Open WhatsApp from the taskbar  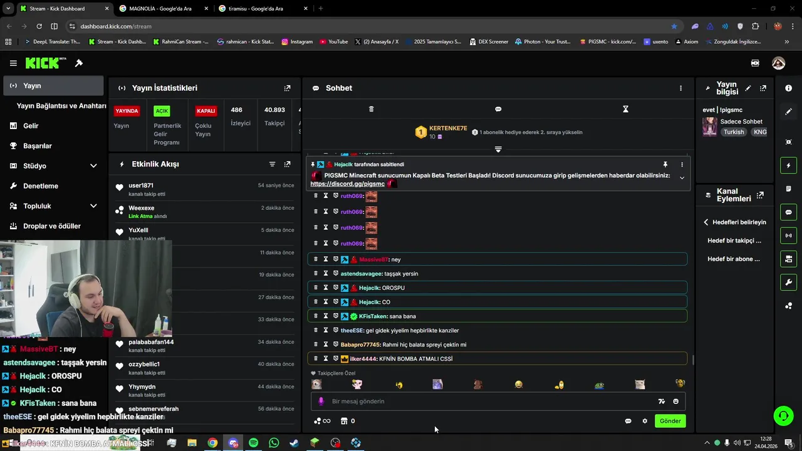(x=274, y=443)
